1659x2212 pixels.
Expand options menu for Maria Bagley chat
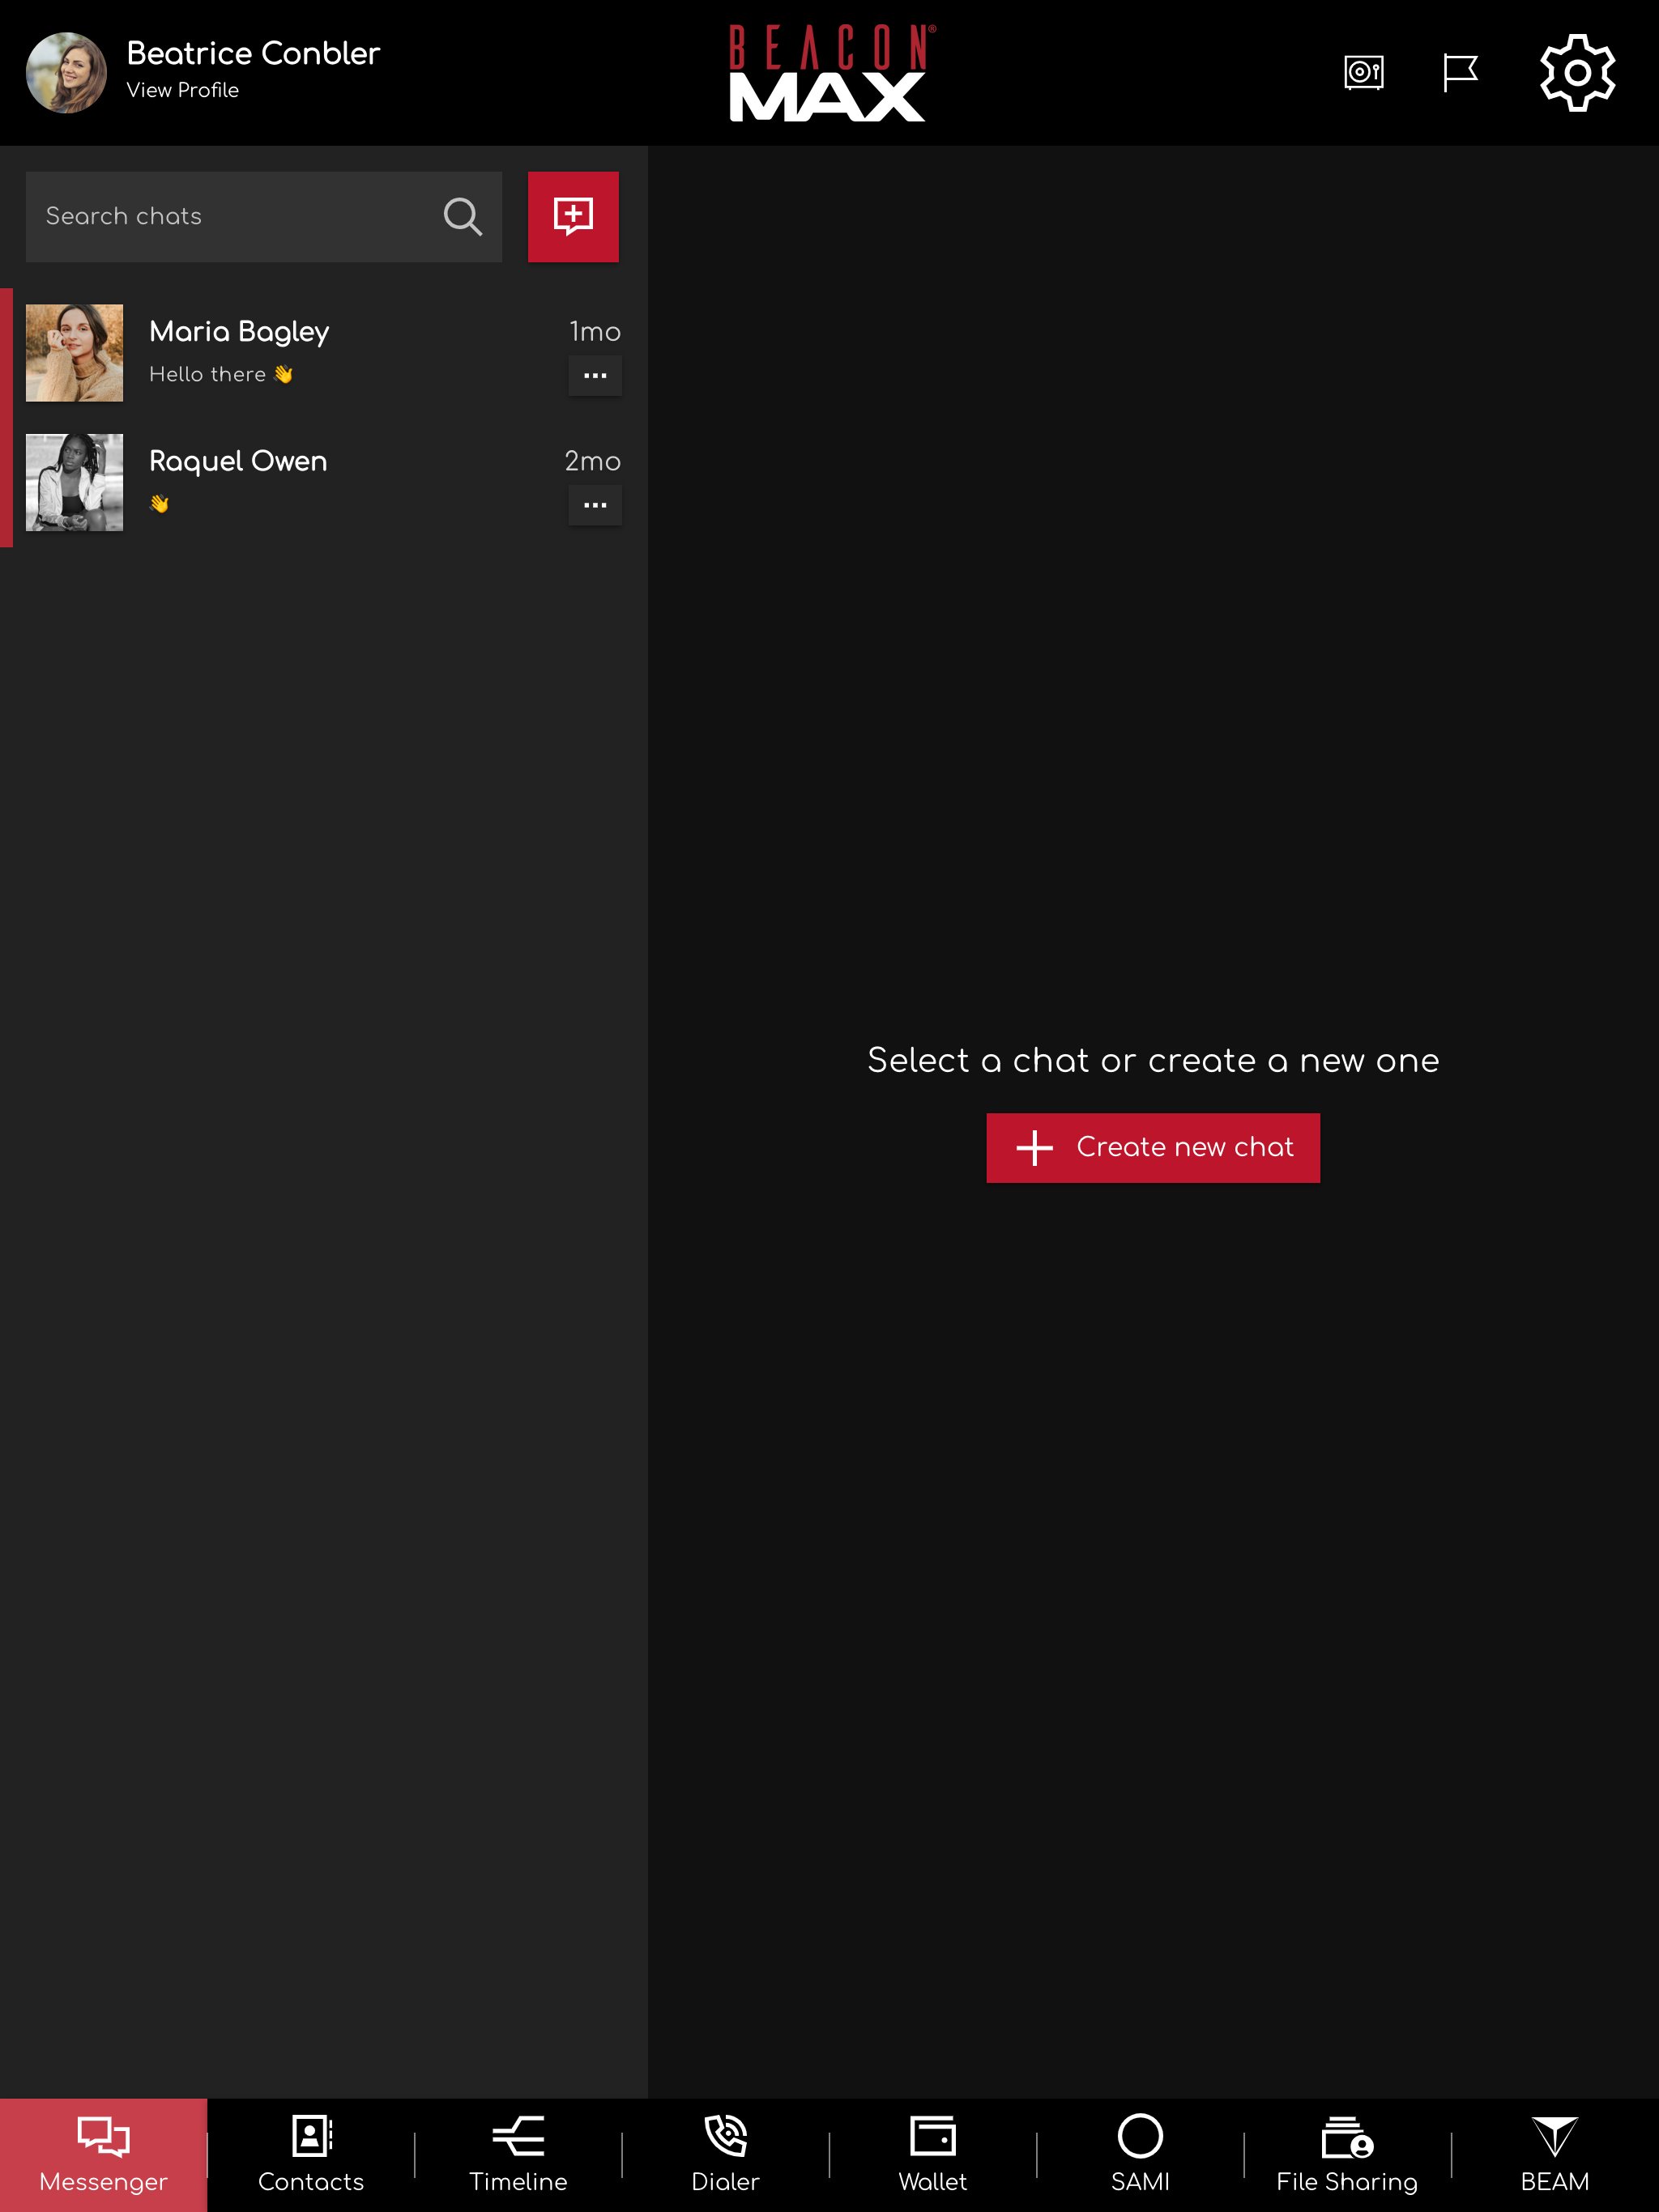595,376
